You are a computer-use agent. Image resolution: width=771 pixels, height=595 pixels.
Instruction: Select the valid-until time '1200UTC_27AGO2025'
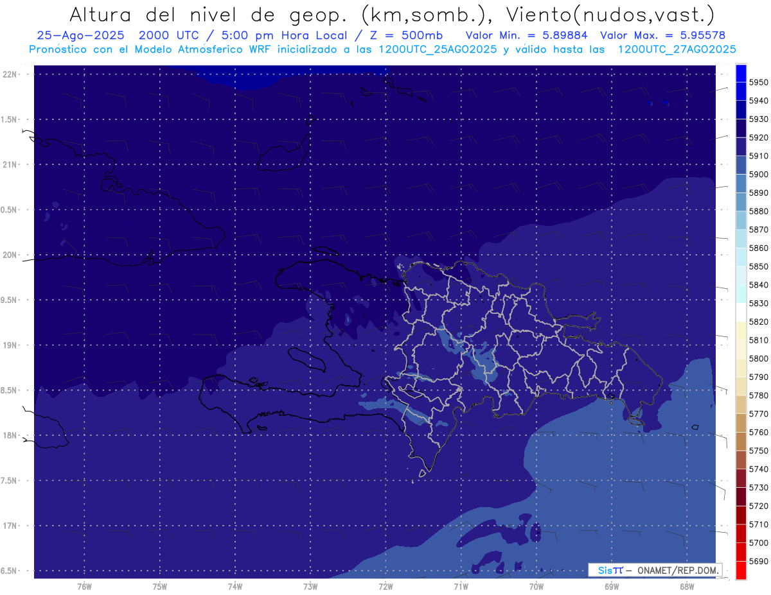tap(677, 49)
